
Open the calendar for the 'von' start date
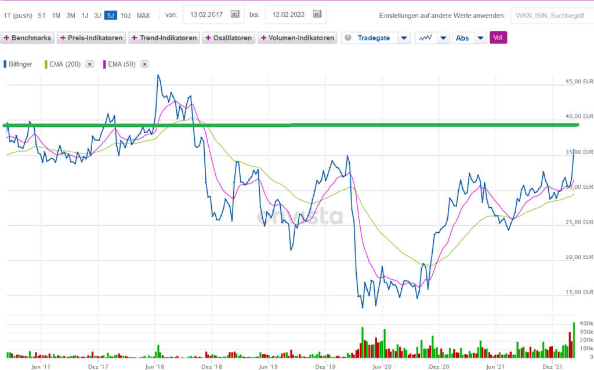coord(235,14)
